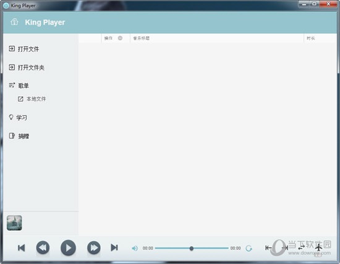Click the total time 00:00 right of the slider

[236, 248]
